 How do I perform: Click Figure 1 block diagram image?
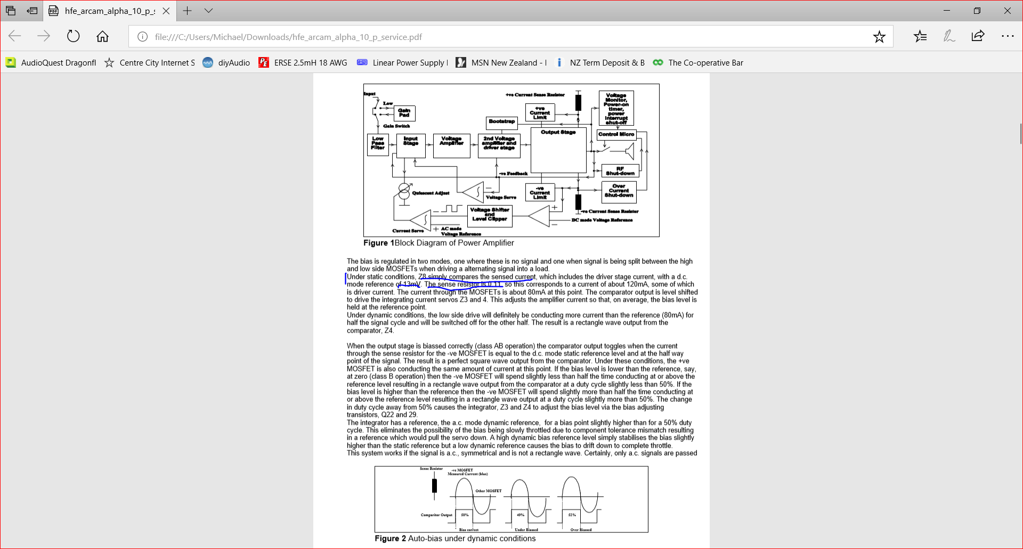tap(511, 160)
